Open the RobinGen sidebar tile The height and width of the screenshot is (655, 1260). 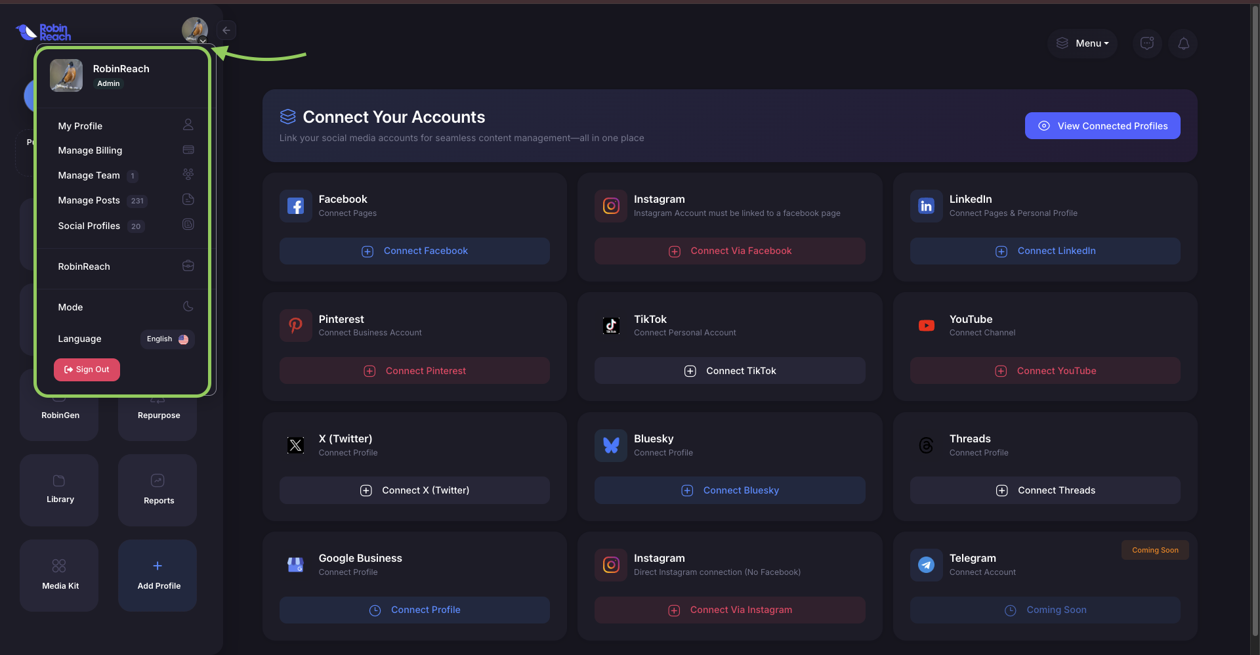pos(59,416)
